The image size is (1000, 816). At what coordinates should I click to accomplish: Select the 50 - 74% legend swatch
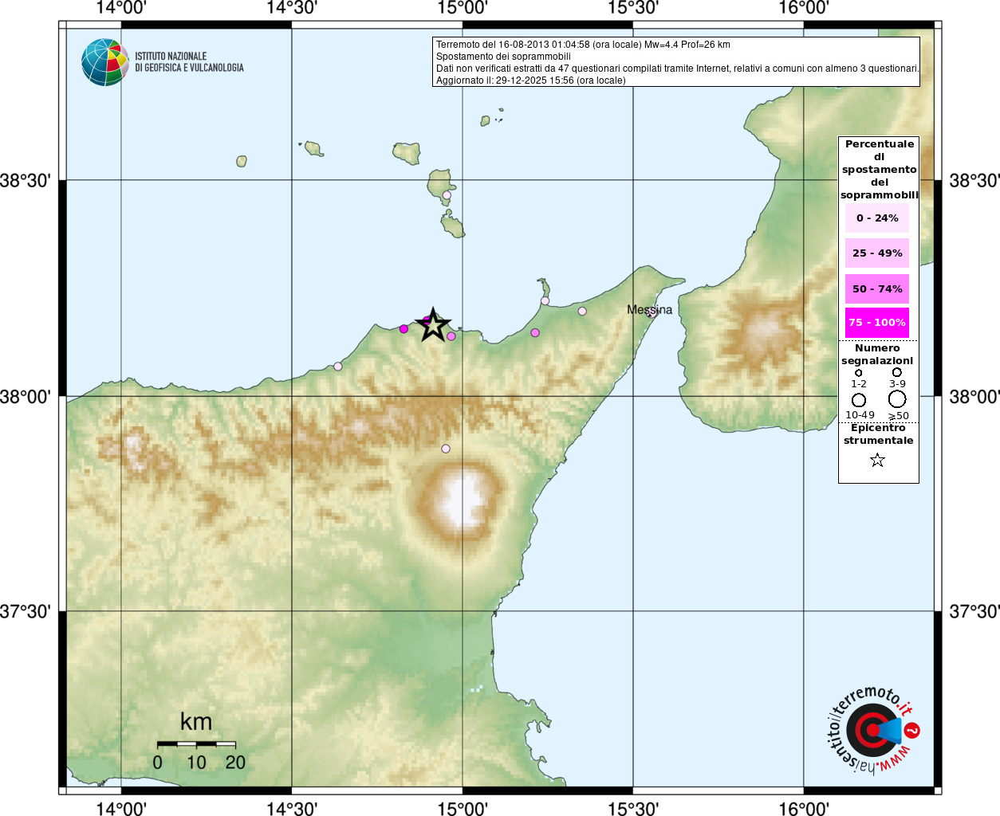pos(877,288)
